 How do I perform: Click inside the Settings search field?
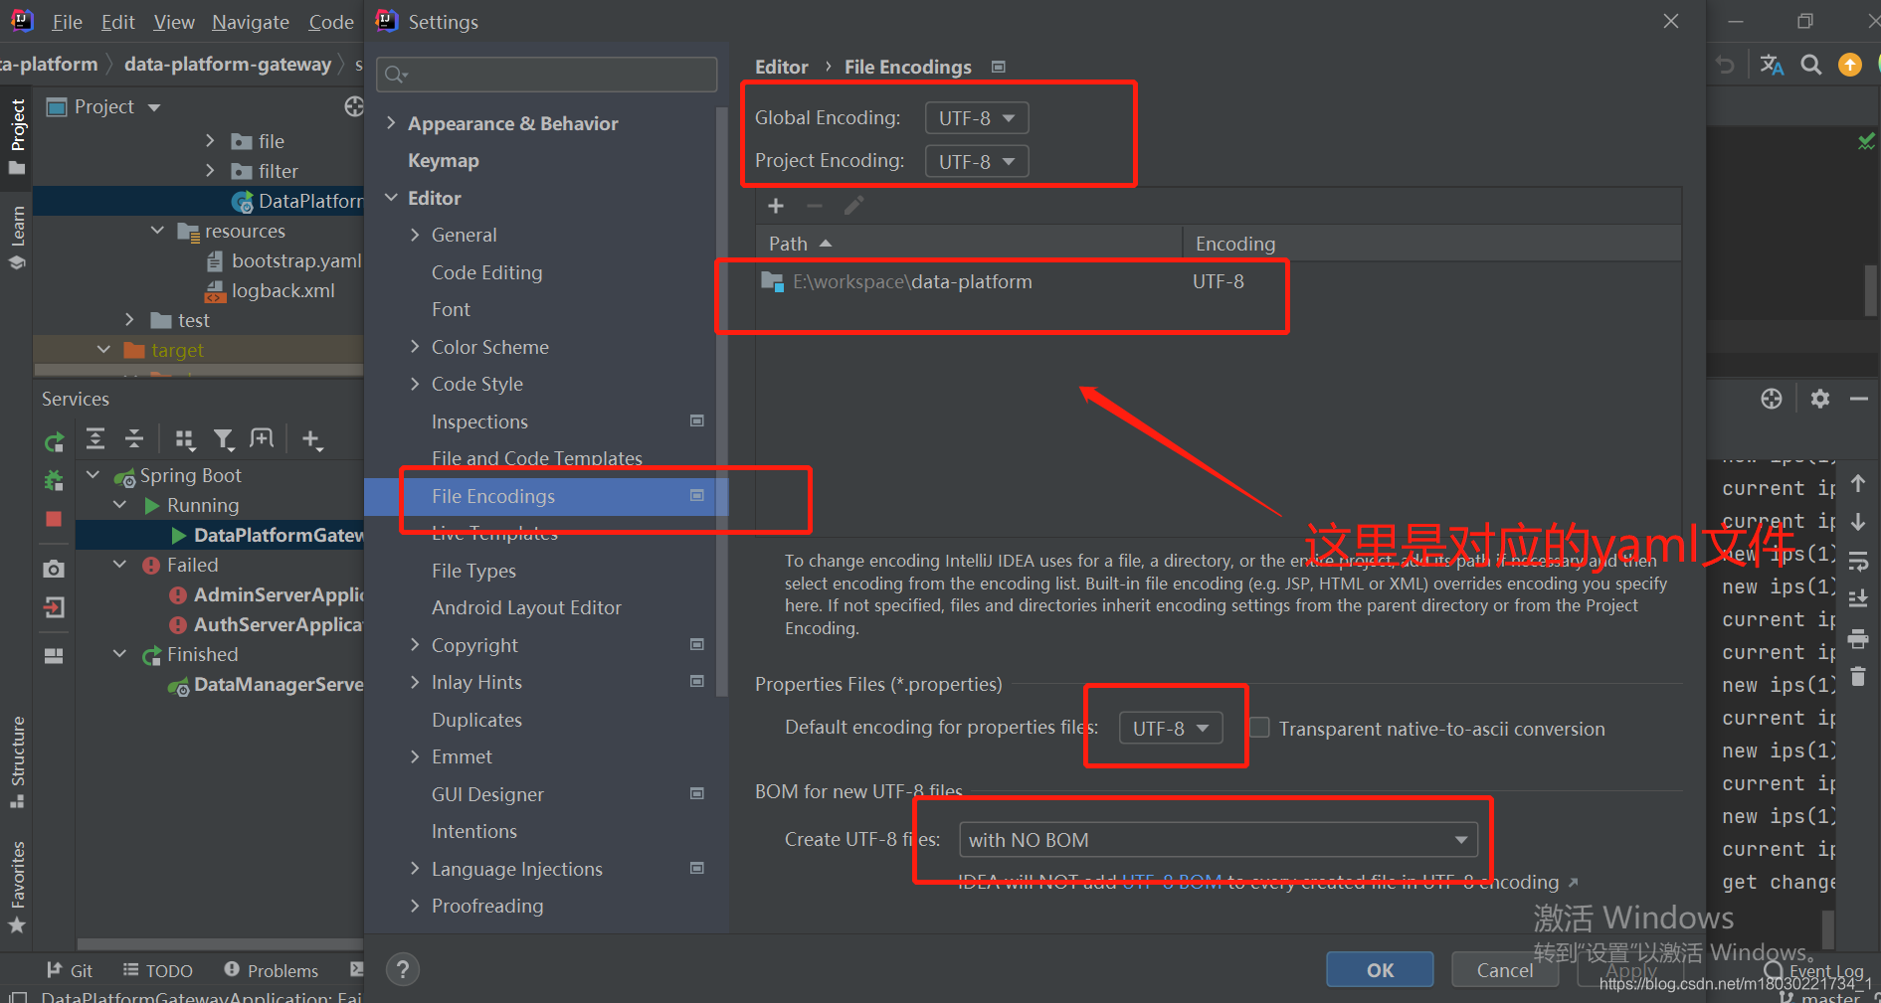pos(546,74)
